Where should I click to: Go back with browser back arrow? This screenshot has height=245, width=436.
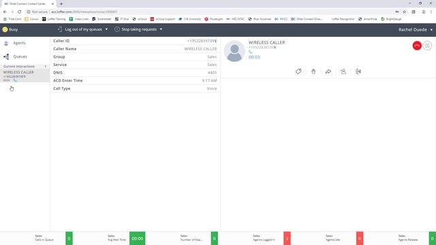[x=5, y=12]
